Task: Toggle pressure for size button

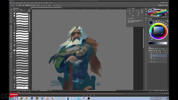Action: click(60, 5)
